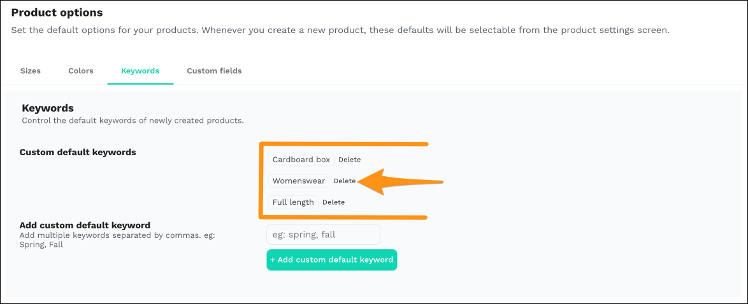This screenshot has height=304, width=748.
Task: Go to the Custom fields tab
Action: click(214, 71)
